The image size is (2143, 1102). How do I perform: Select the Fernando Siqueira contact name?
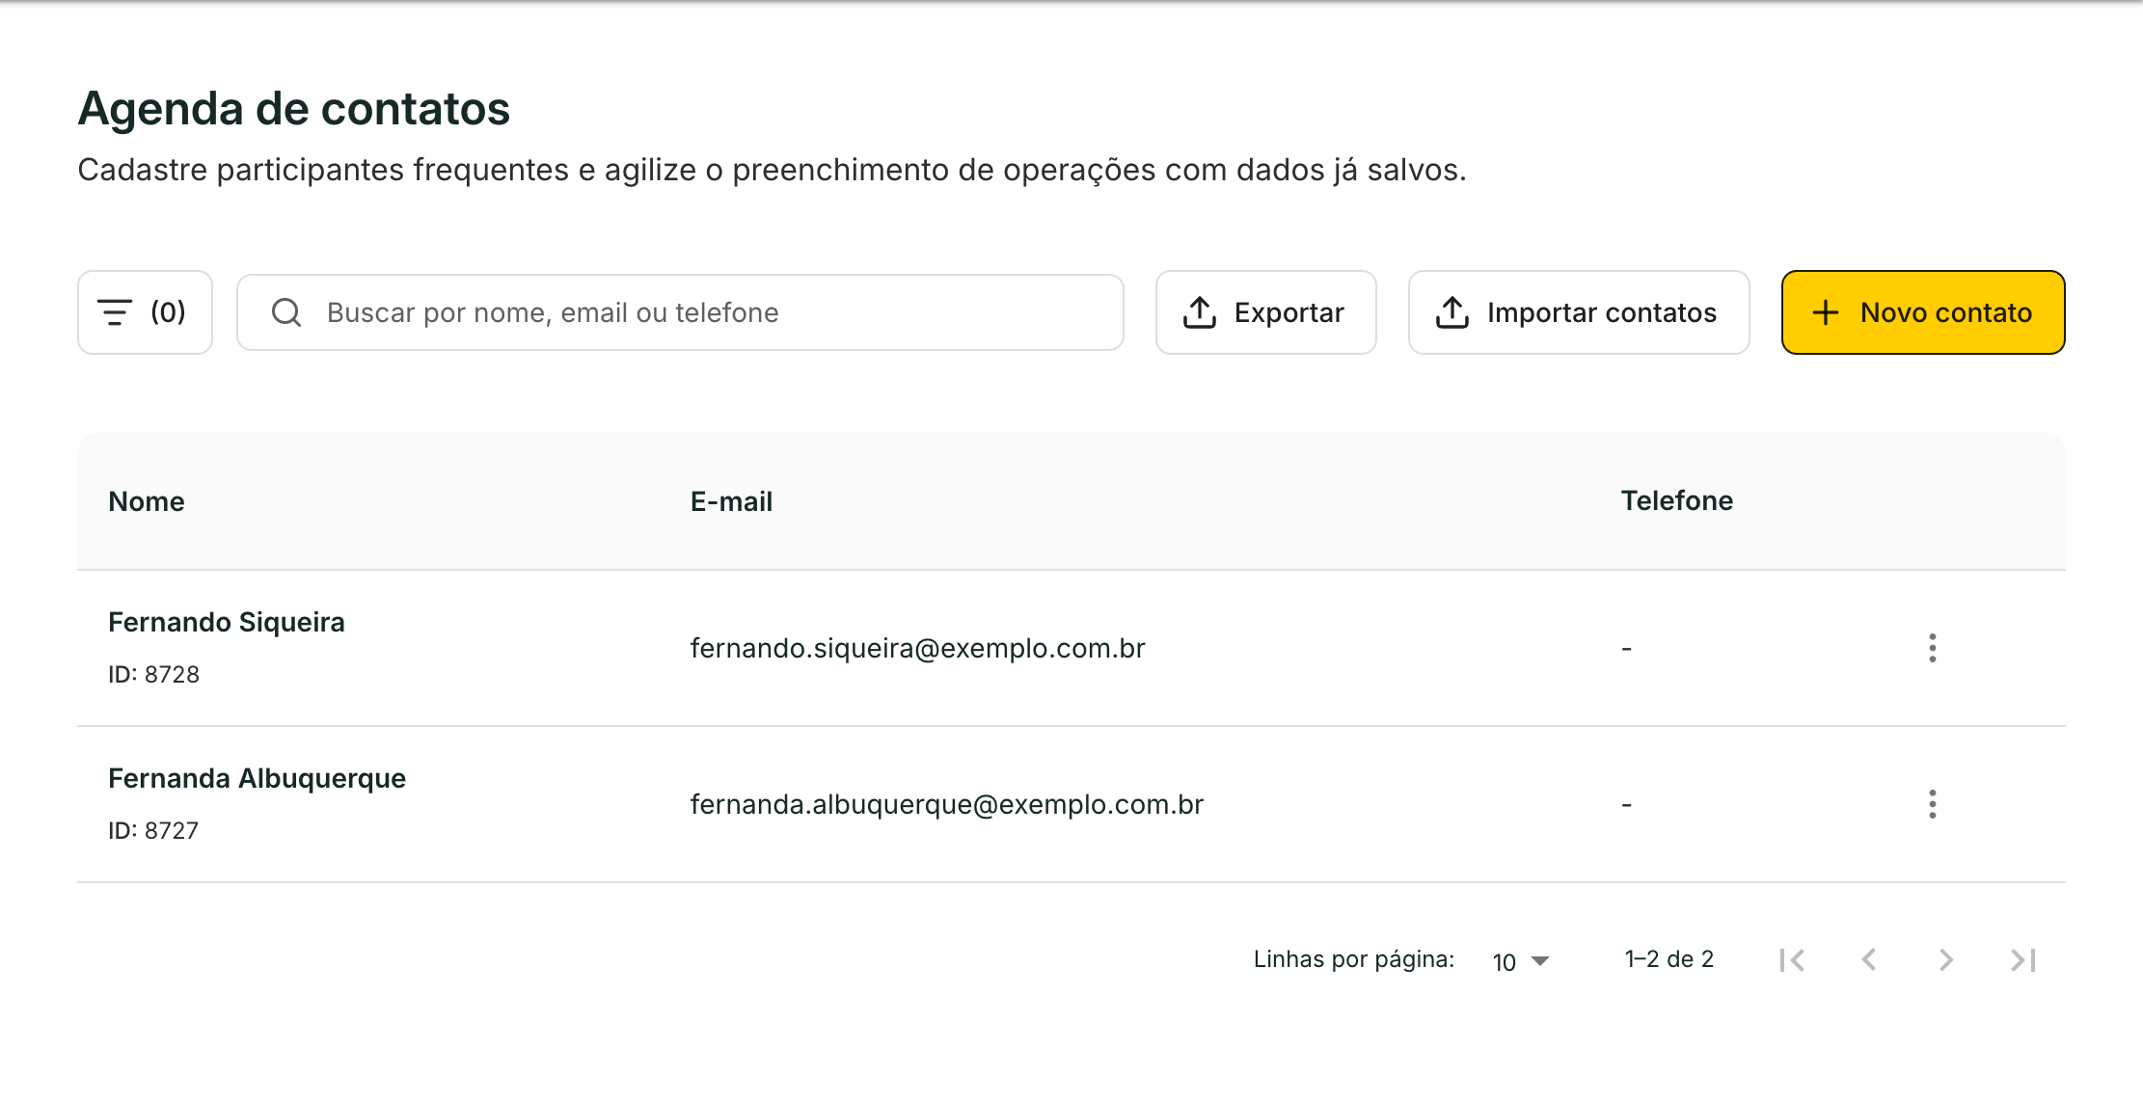coord(227,622)
